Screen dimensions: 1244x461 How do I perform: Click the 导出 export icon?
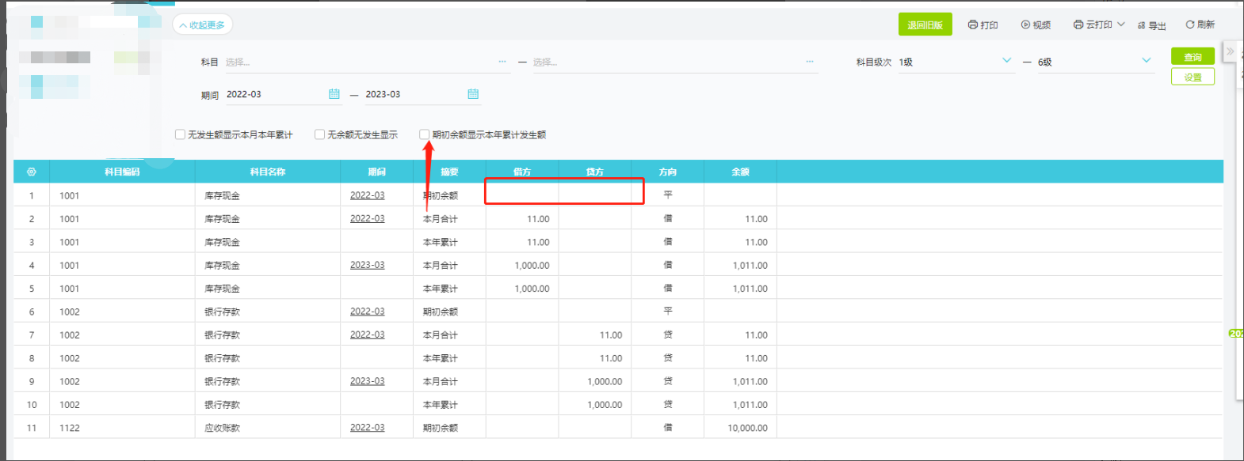pyautogui.click(x=1141, y=25)
